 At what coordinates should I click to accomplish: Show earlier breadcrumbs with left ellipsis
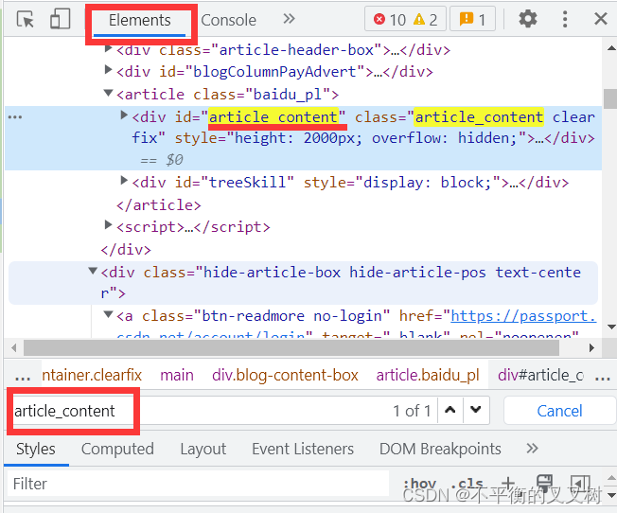[x=23, y=376]
